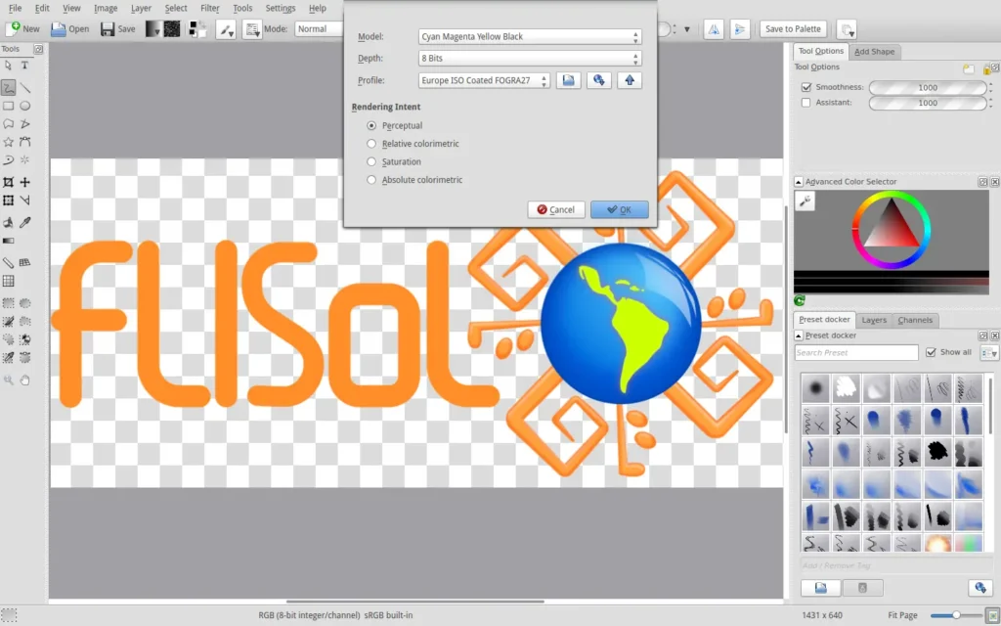Toggle the Smoothness checkbox

click(806, 87)
